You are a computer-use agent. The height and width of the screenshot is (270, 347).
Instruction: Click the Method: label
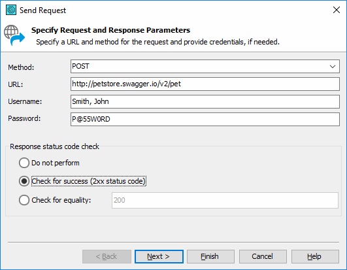21,67
